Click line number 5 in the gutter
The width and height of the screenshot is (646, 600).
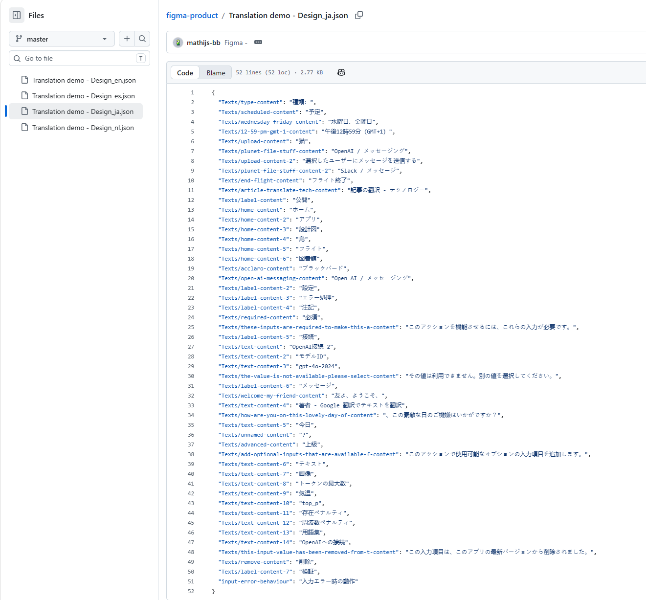(192, 132)
